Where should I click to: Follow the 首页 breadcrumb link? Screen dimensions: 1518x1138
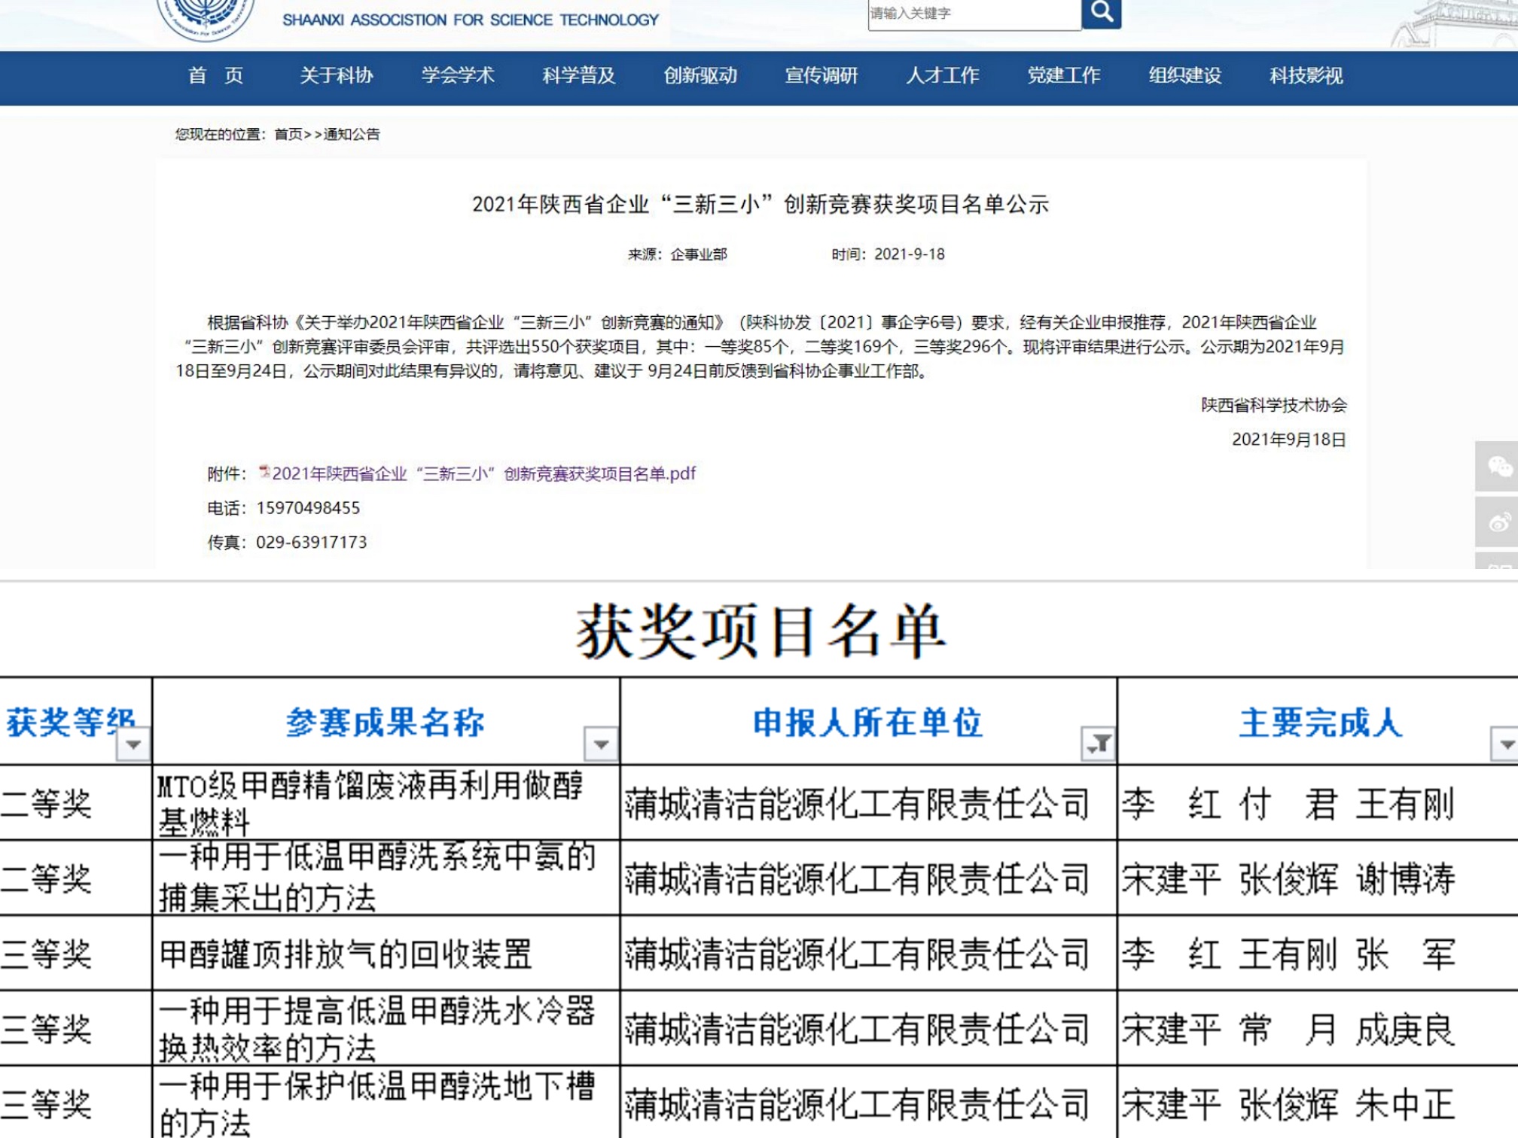pyautogui.click(x=288, y=134)
